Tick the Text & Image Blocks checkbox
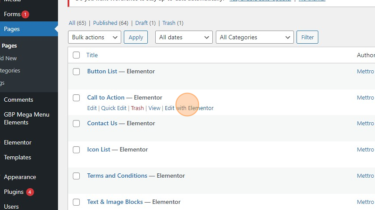 pyautogui.click(x=76, y=202)
